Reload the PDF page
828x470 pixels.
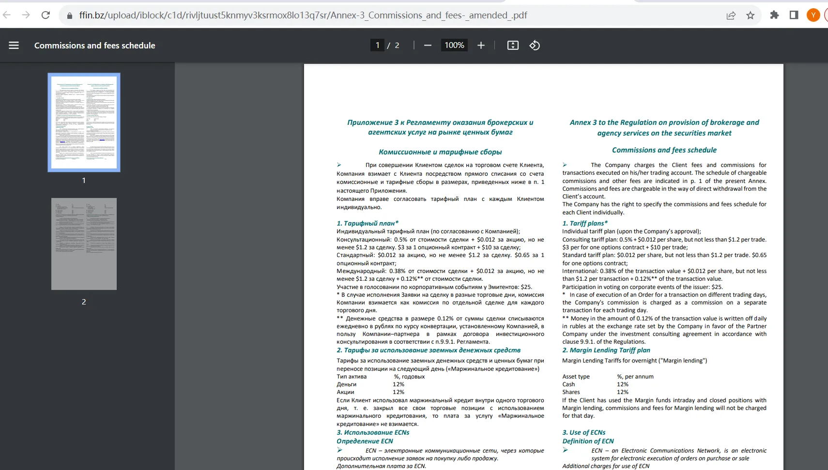click(46, 15)
